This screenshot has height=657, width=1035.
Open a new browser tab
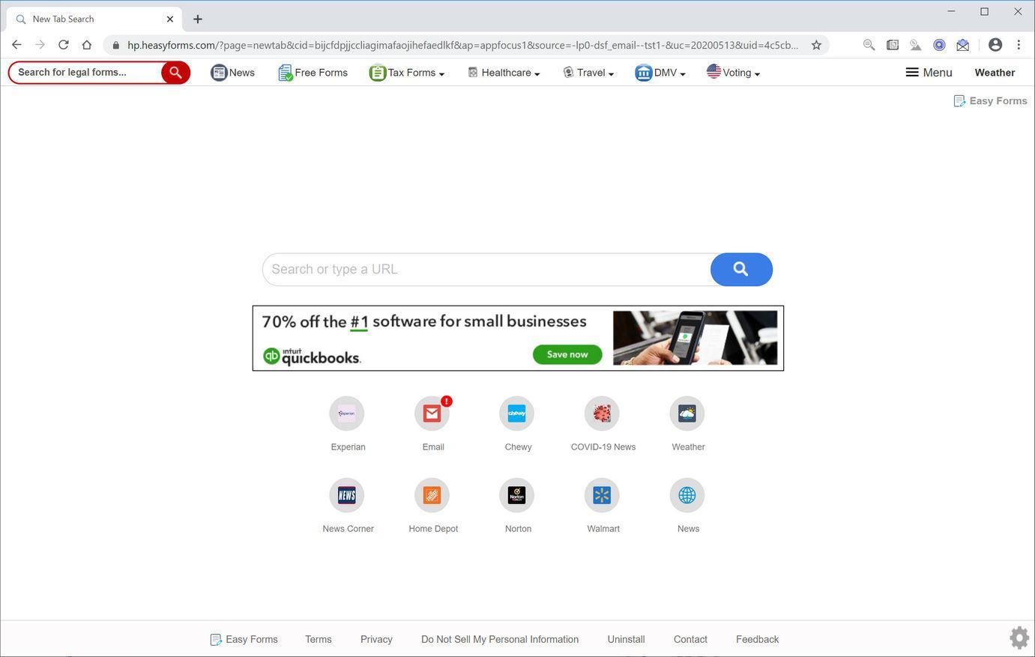198,19
